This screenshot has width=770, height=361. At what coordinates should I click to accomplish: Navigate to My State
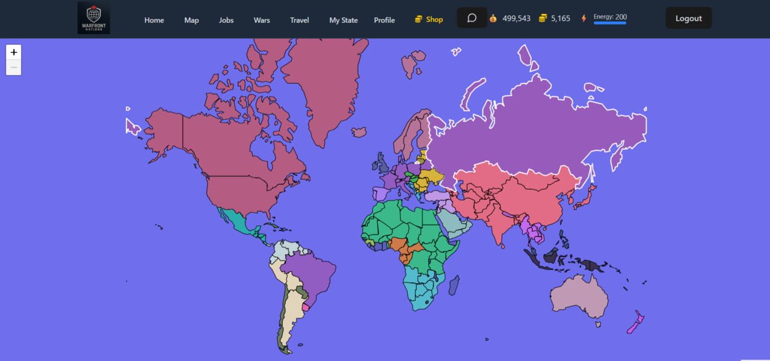(x=343, y=20)
